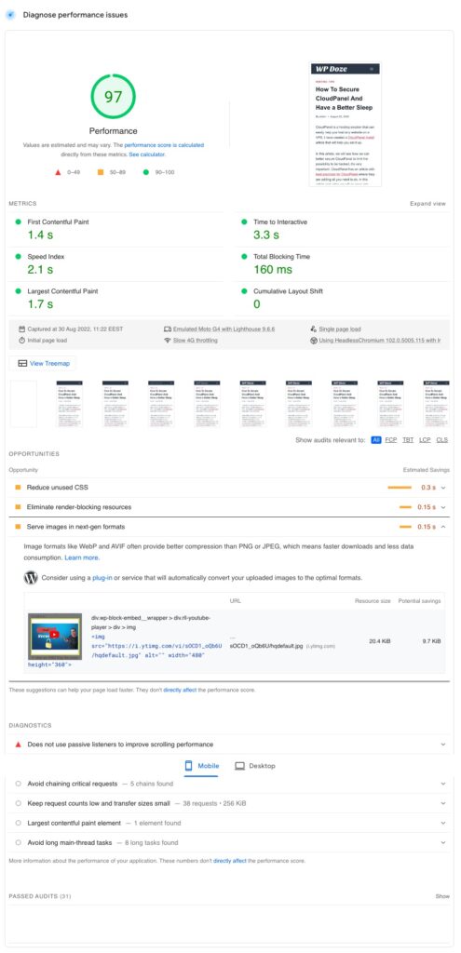This screenshot has width=461, height=953.
Task: Click the WordPress logo icon
Action: coord(31,577)
